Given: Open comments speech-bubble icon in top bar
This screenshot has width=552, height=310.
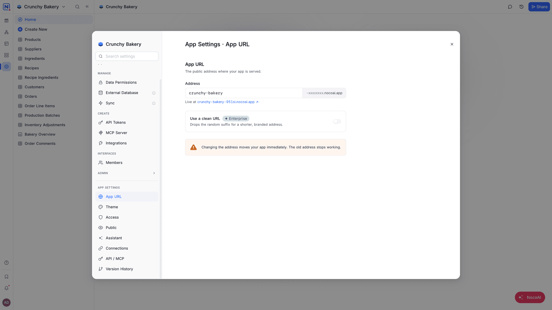Looking at the screenshot, I should coord(510,7).
